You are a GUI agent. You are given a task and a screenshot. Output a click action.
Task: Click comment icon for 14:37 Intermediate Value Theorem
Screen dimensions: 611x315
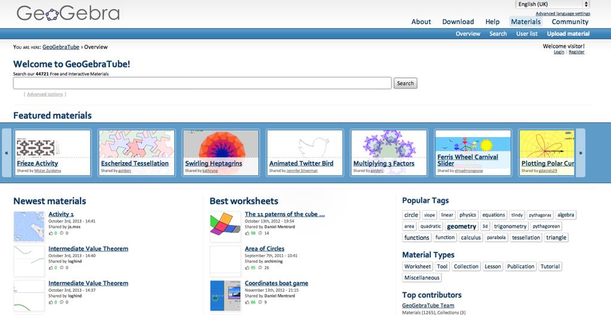pos(61,302)
